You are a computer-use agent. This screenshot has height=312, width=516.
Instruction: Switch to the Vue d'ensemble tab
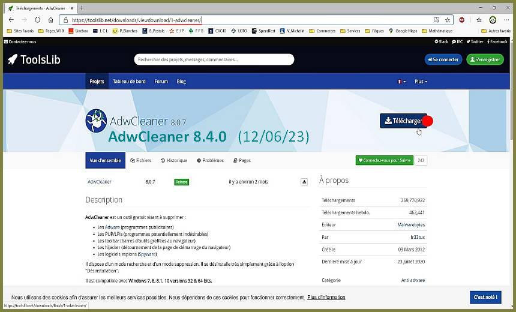tap(106, 160)
